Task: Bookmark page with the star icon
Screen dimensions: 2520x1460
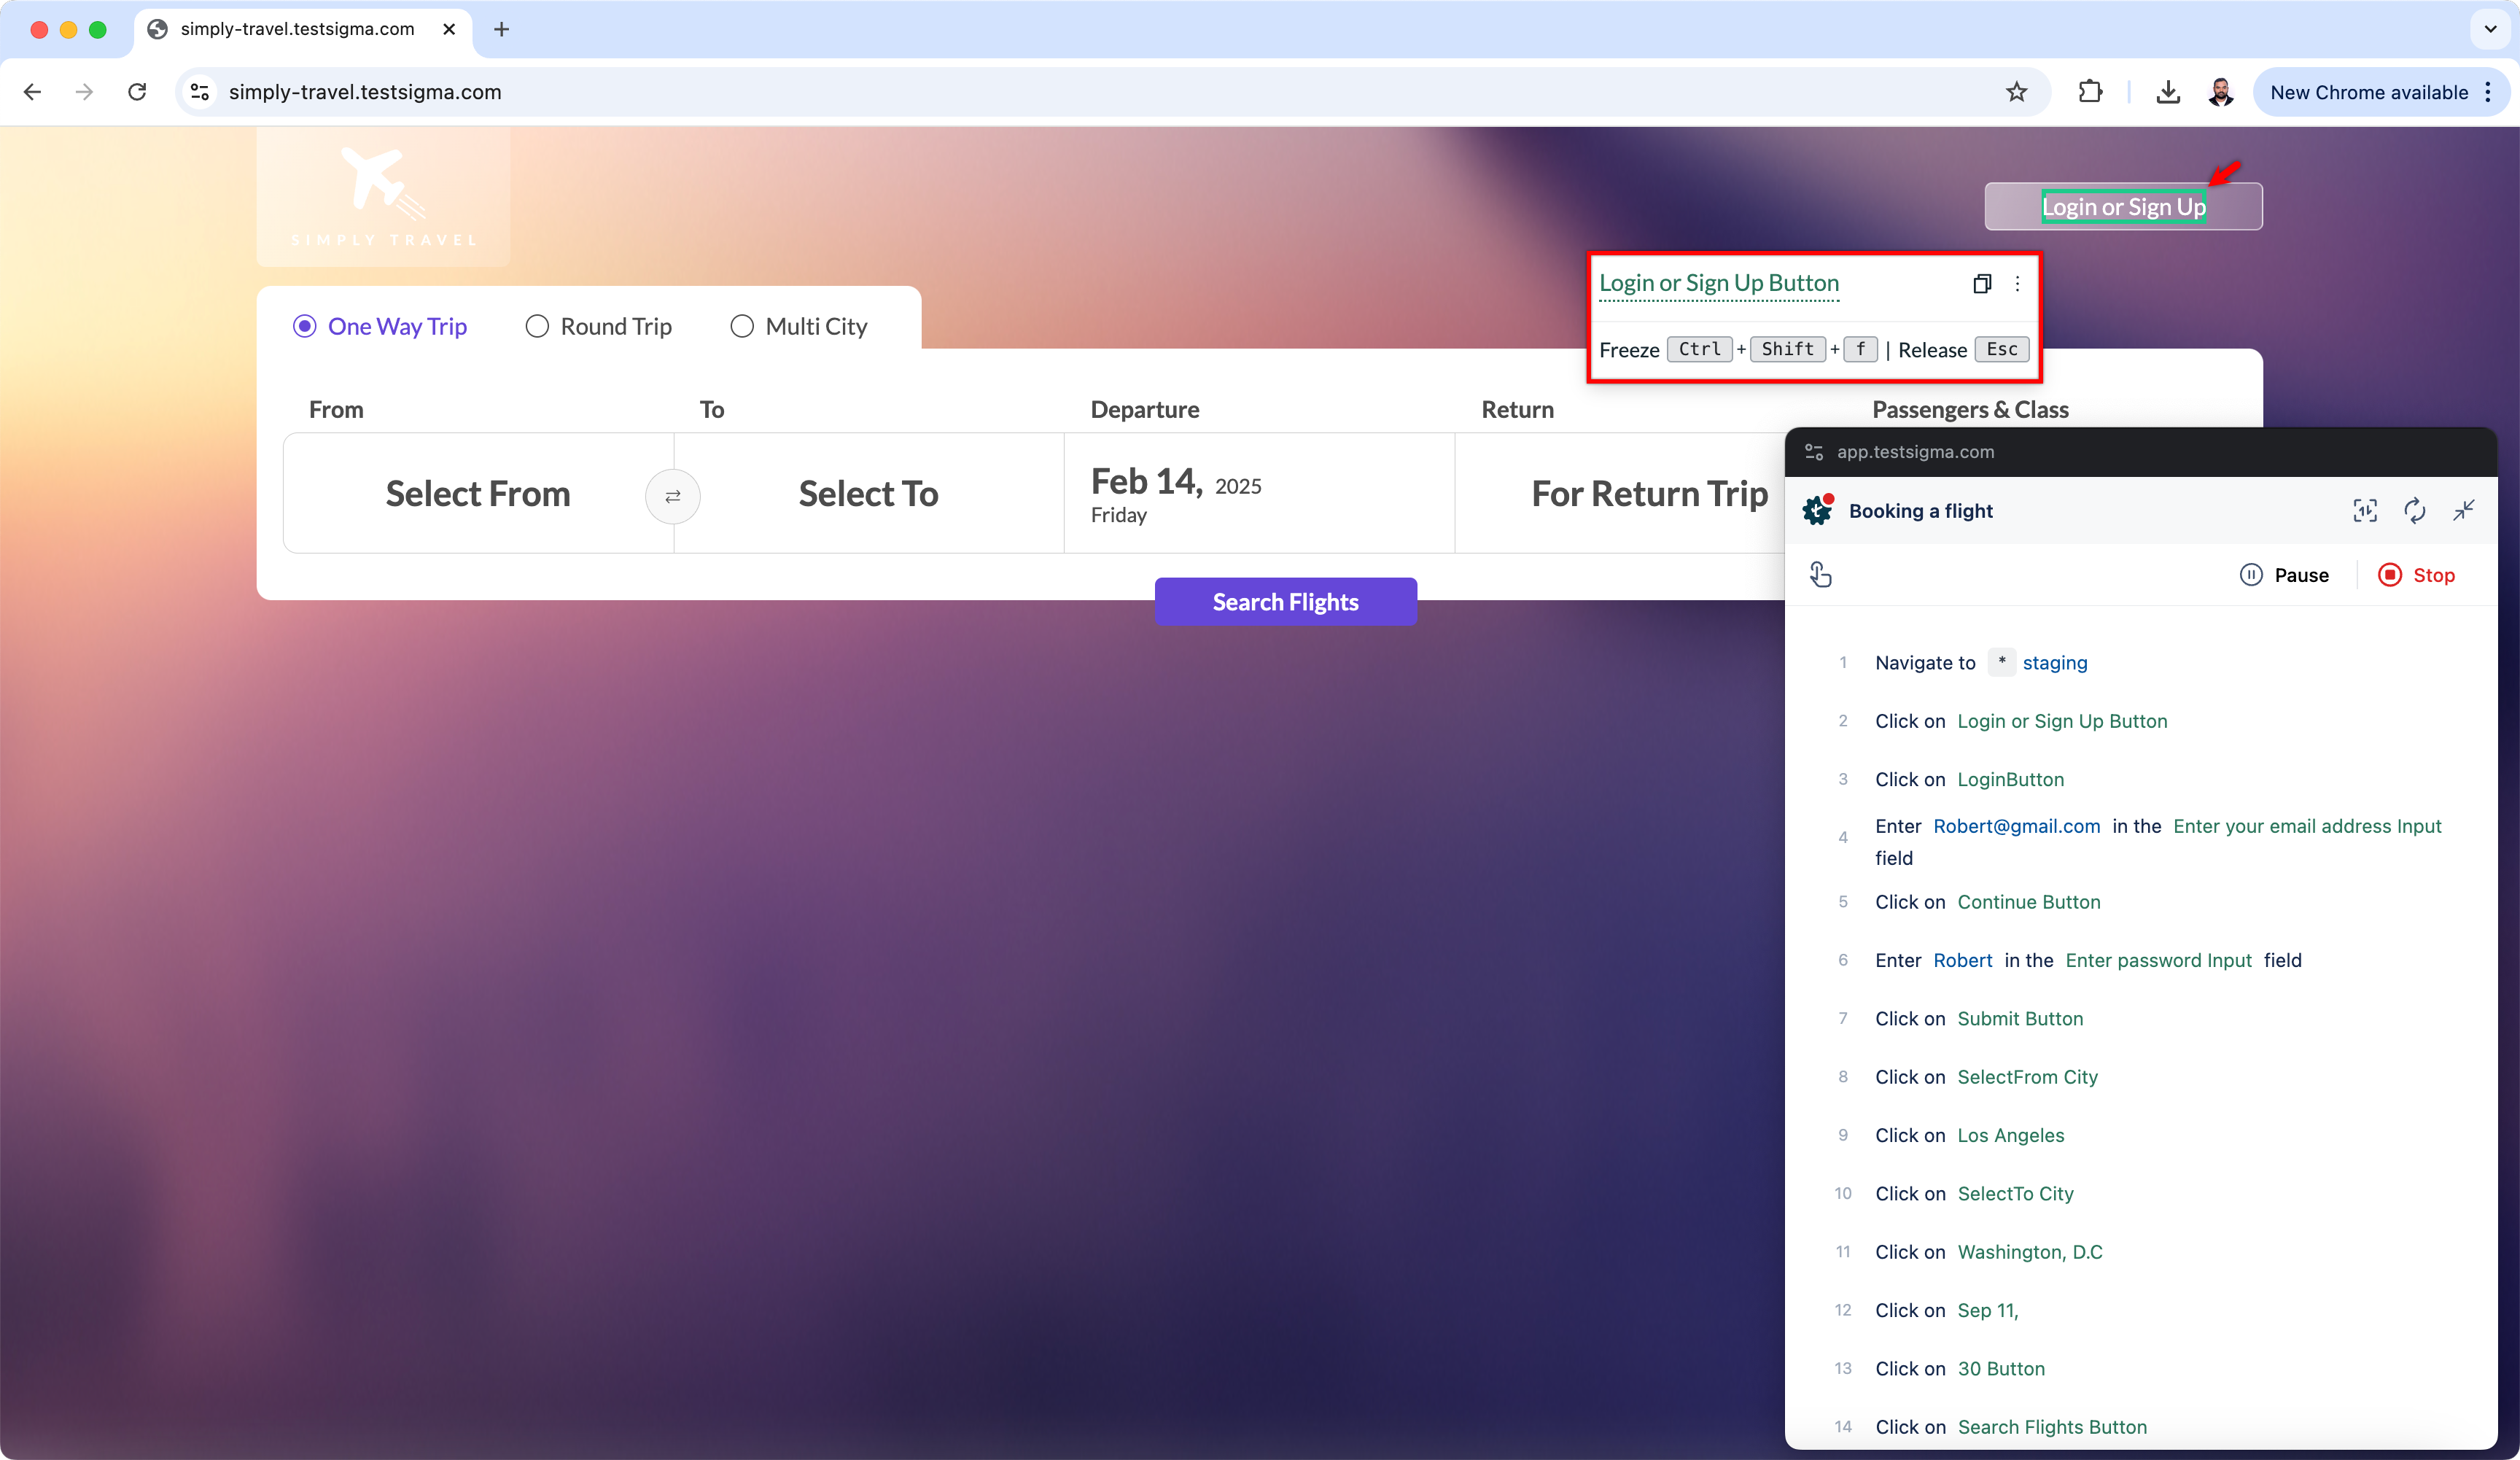Action: click(x=2016, y=92)
